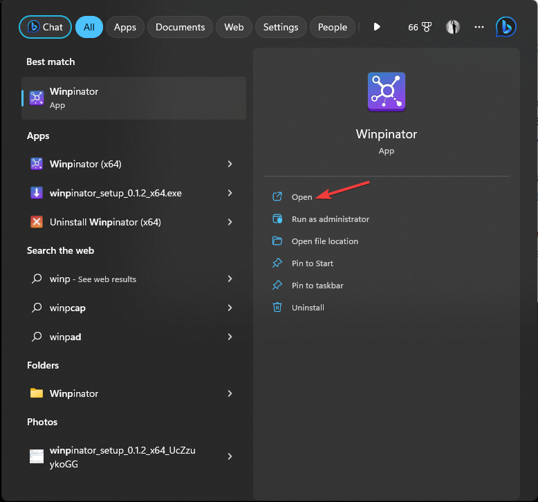Click the large Winpinator app icon
This screenshot has width=538, height=502.
pos(387,92)
